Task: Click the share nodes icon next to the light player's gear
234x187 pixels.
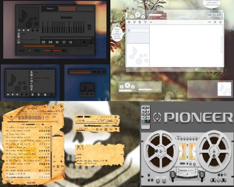Action: tap(134, 22)
